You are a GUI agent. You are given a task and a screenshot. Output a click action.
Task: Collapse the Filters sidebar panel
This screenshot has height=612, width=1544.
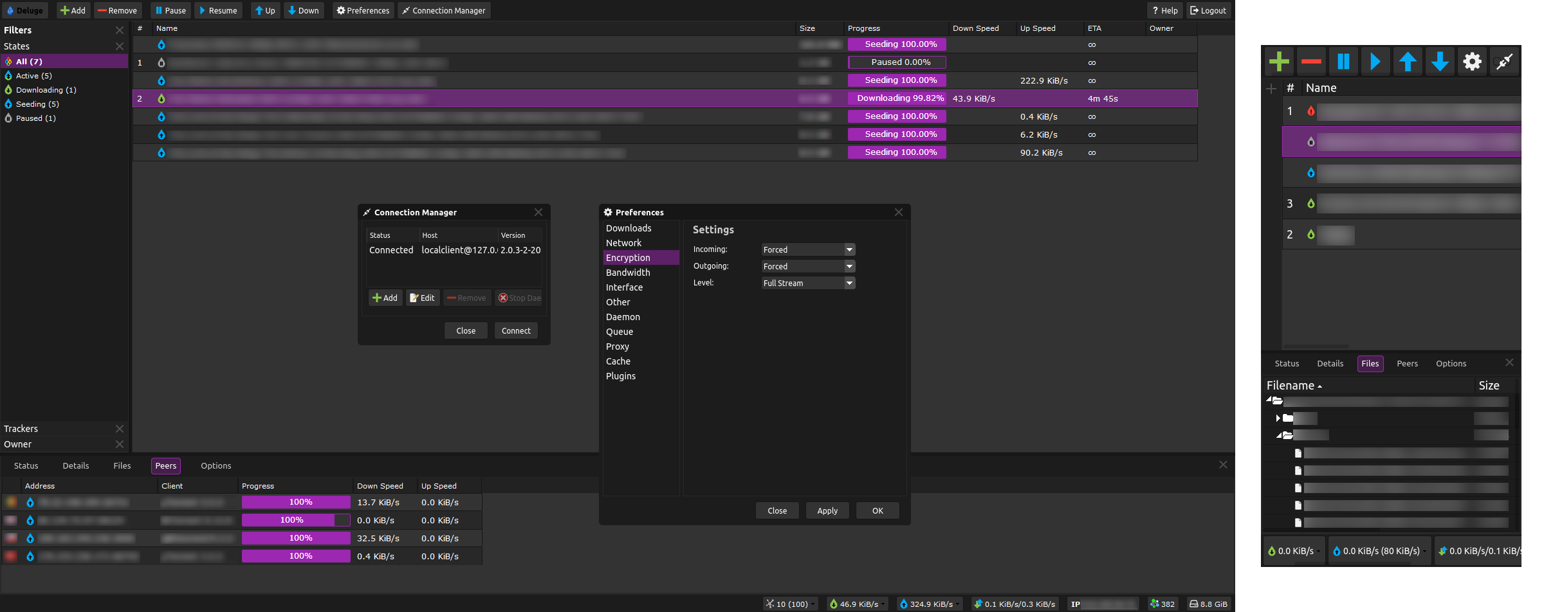tap(120, 30)
